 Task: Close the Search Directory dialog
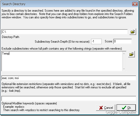coord(135,4)
